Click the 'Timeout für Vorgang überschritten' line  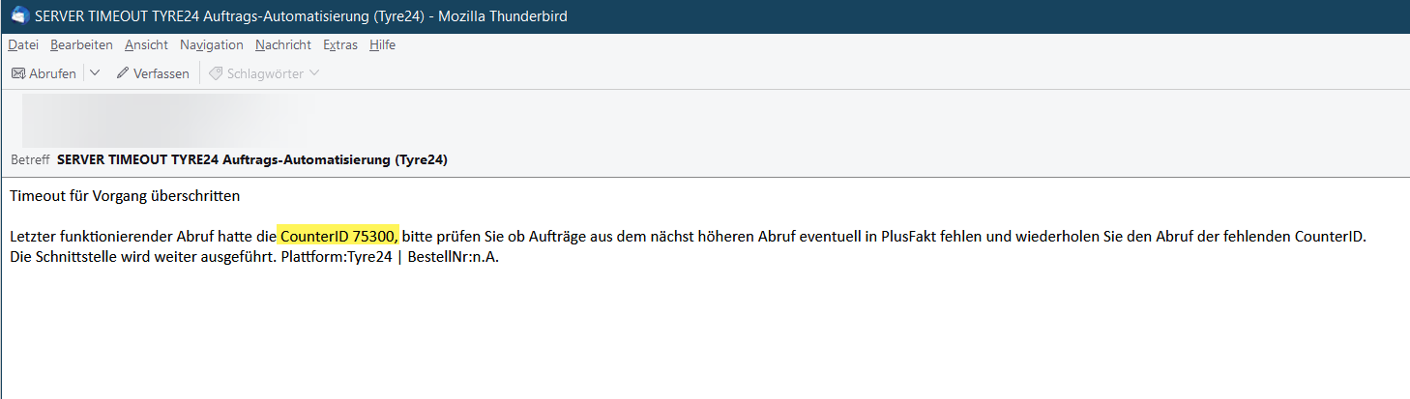point(125,196)
